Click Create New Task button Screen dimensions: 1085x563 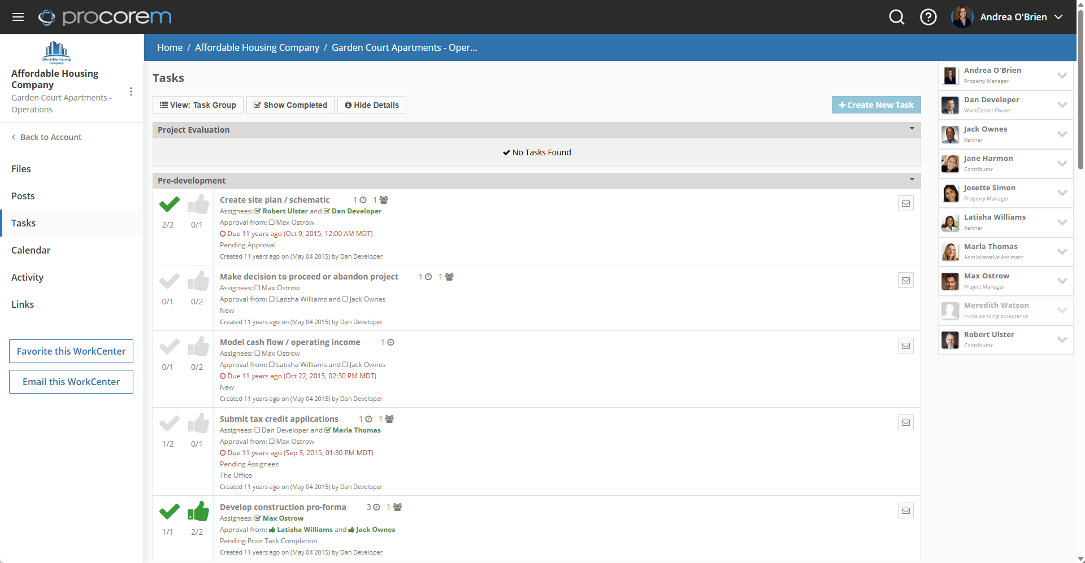pyautogui.click(x=876, y=105)
